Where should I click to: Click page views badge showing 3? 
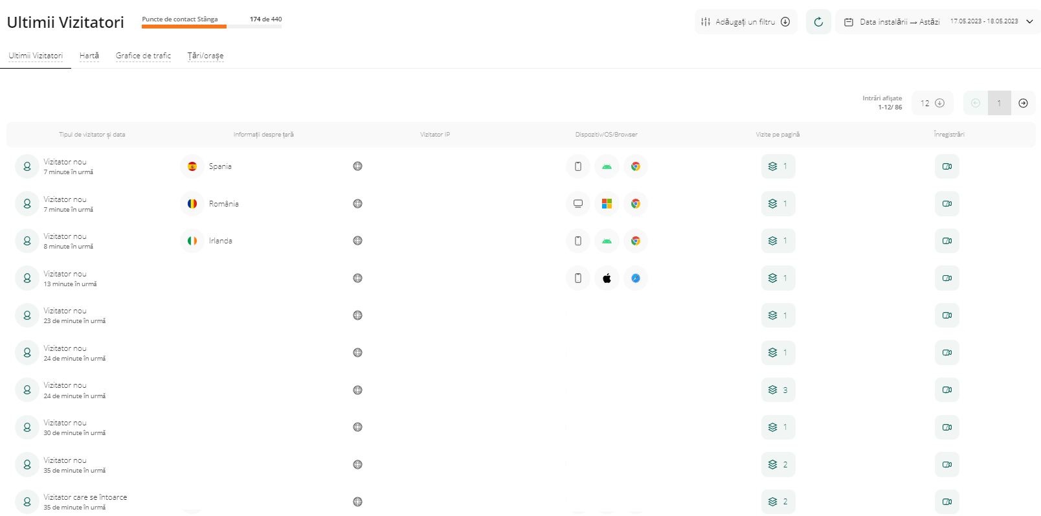(x=778, y=390)
